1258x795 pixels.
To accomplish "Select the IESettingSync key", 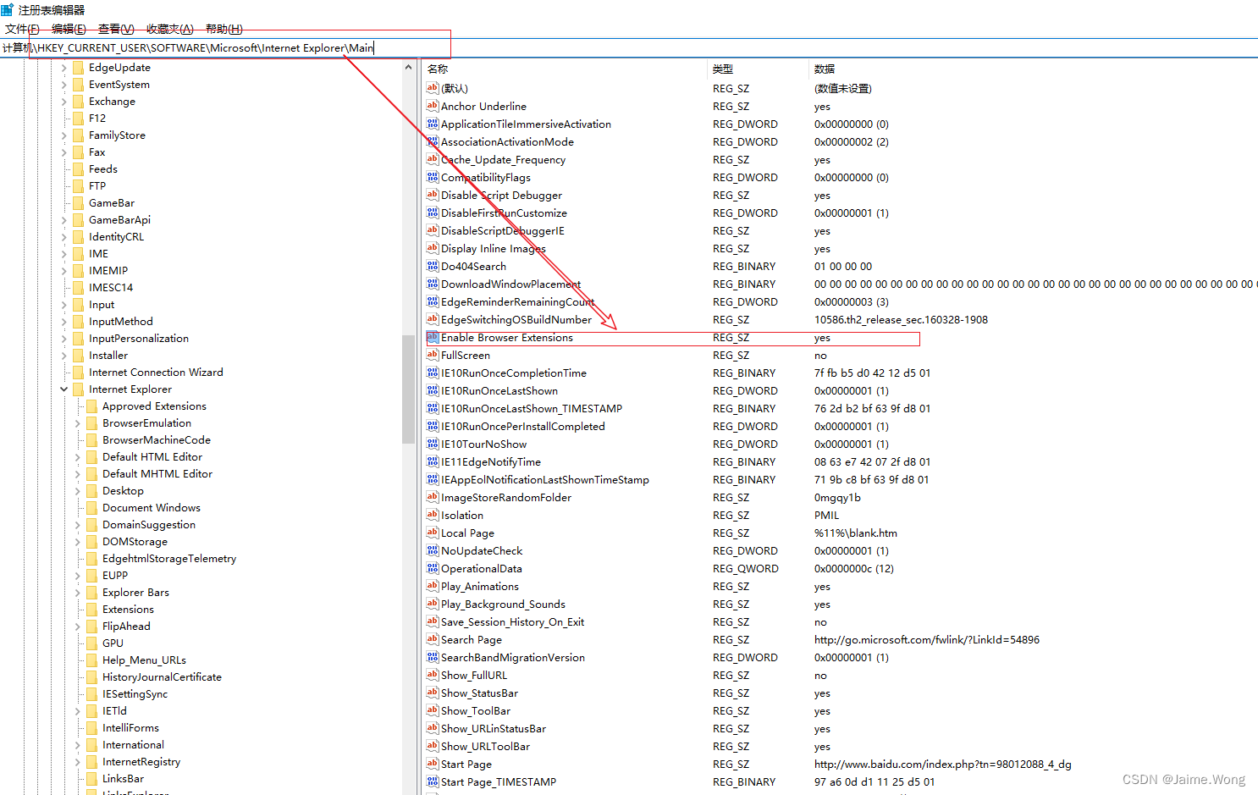I will point(135,694).
